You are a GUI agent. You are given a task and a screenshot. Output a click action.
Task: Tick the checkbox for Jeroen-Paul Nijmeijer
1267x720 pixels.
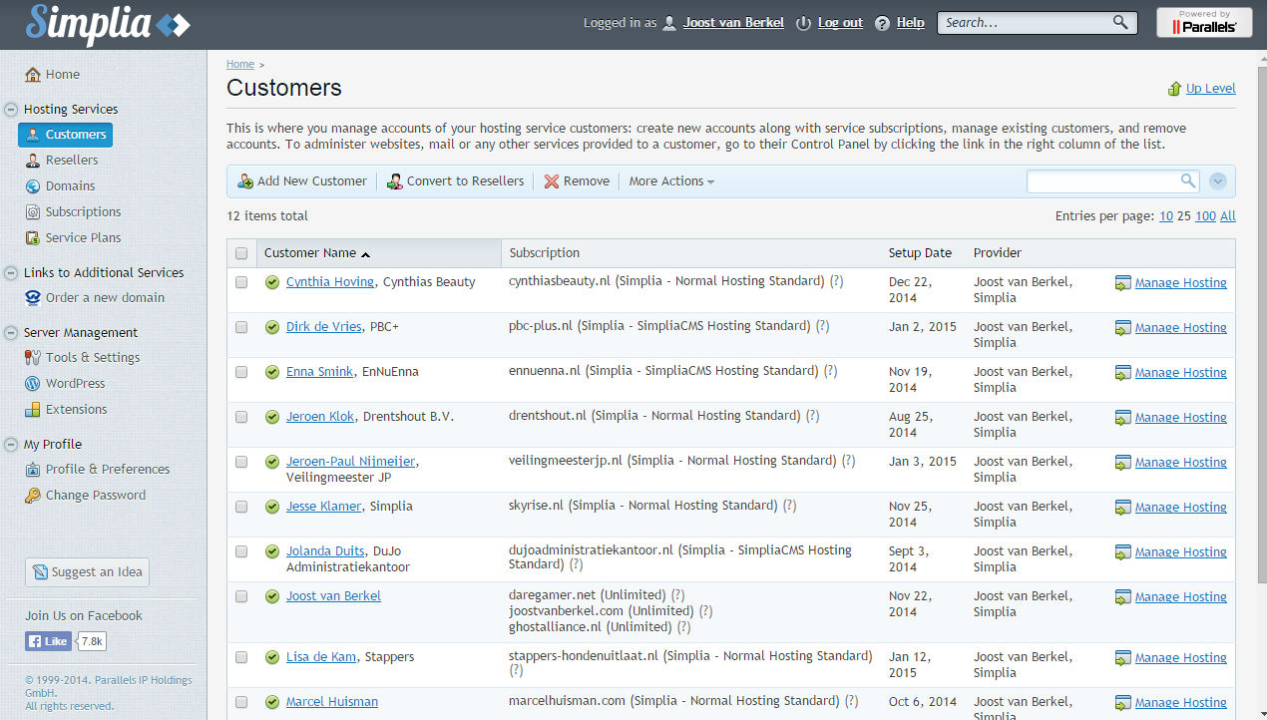click(x=241, y=462)
